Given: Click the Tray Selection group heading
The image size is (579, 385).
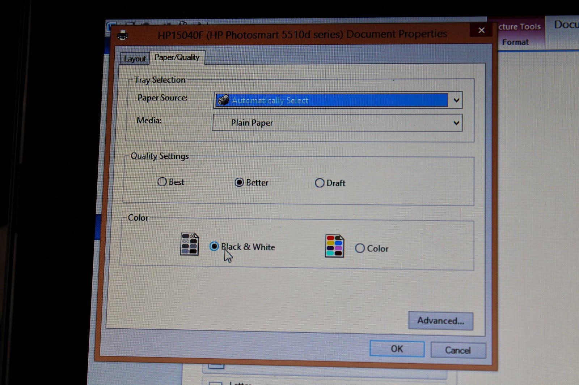Looking at the screenshot, I should 160,80.
